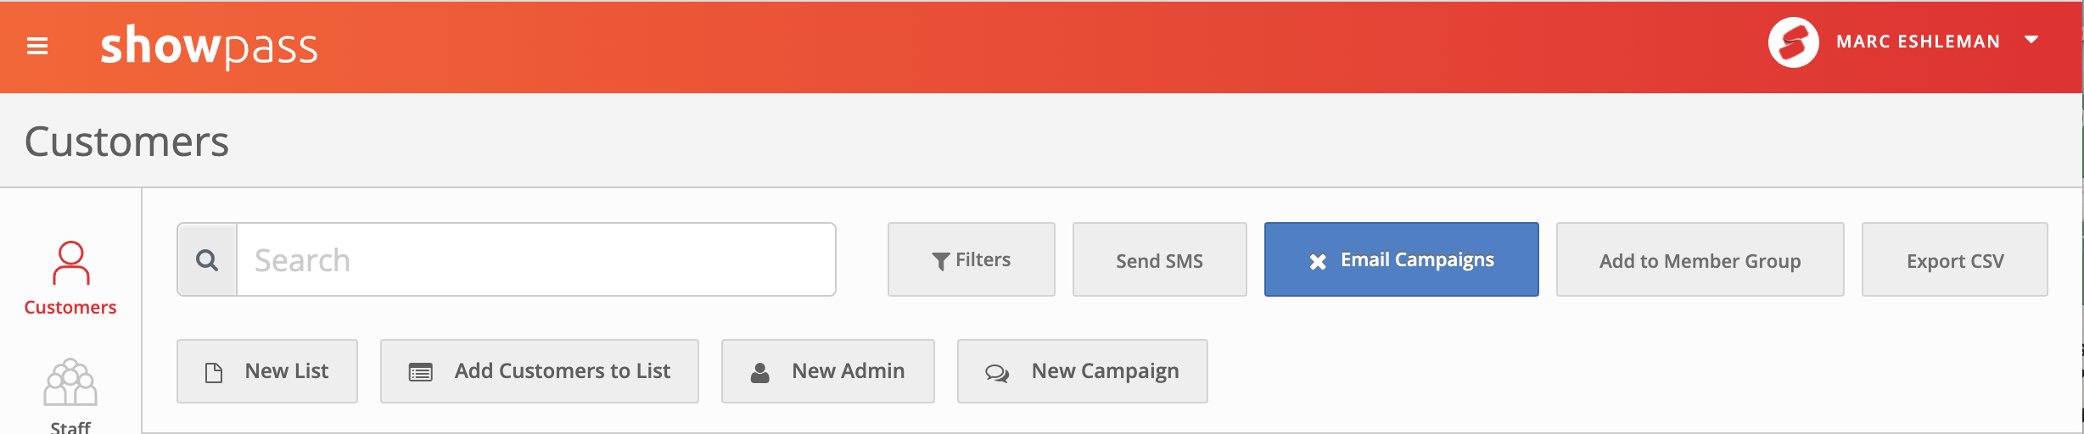Click the Customers sidebar label
The height and width of the screenshot is (434, 2084).
(70, 307)
